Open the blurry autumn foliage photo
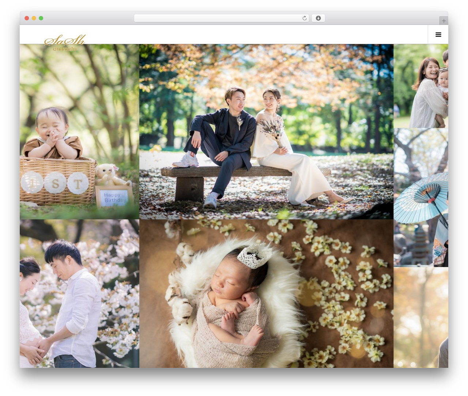This screenshot has height=396, width=468. point(421,317)
